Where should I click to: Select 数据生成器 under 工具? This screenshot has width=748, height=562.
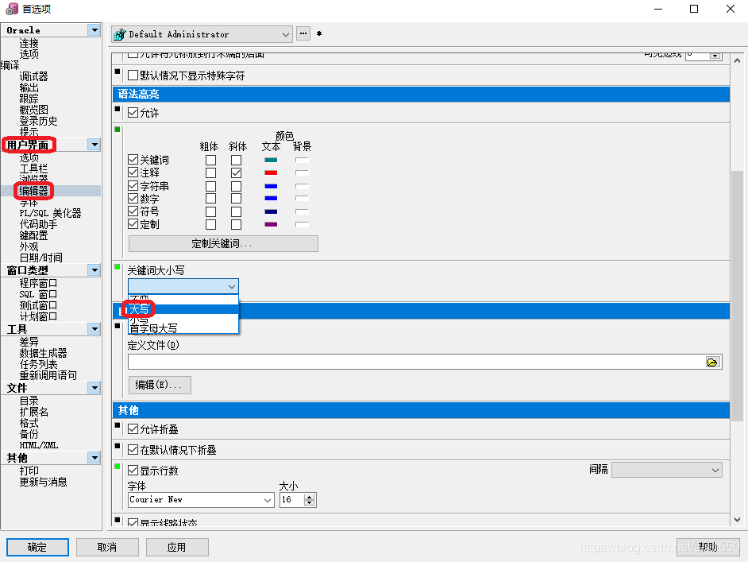tap(43, 353)
